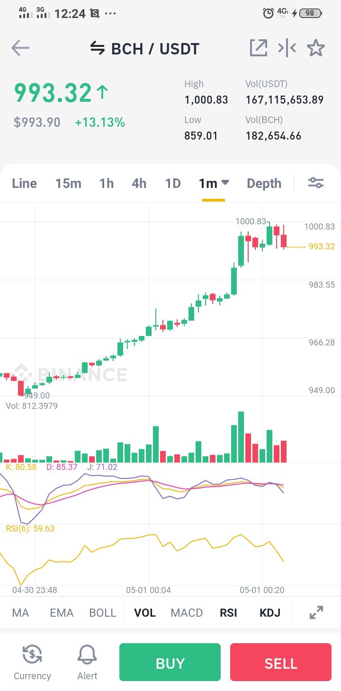Viewport: 341px width, 691px height.
Task: Tap the split-view compress icon
Action: coord(287,48)
